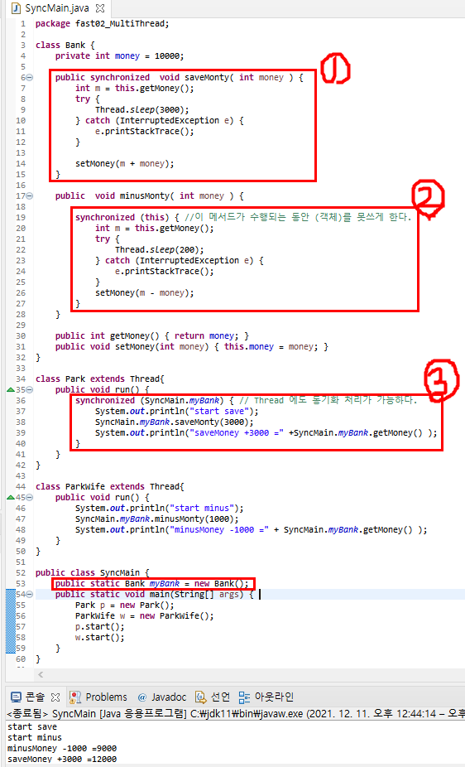Click 'private int money = 10000;' line
Screen dimensions: 465x767
click(x=120, y=55)
